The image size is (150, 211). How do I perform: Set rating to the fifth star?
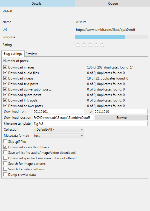tap(102, 45)
